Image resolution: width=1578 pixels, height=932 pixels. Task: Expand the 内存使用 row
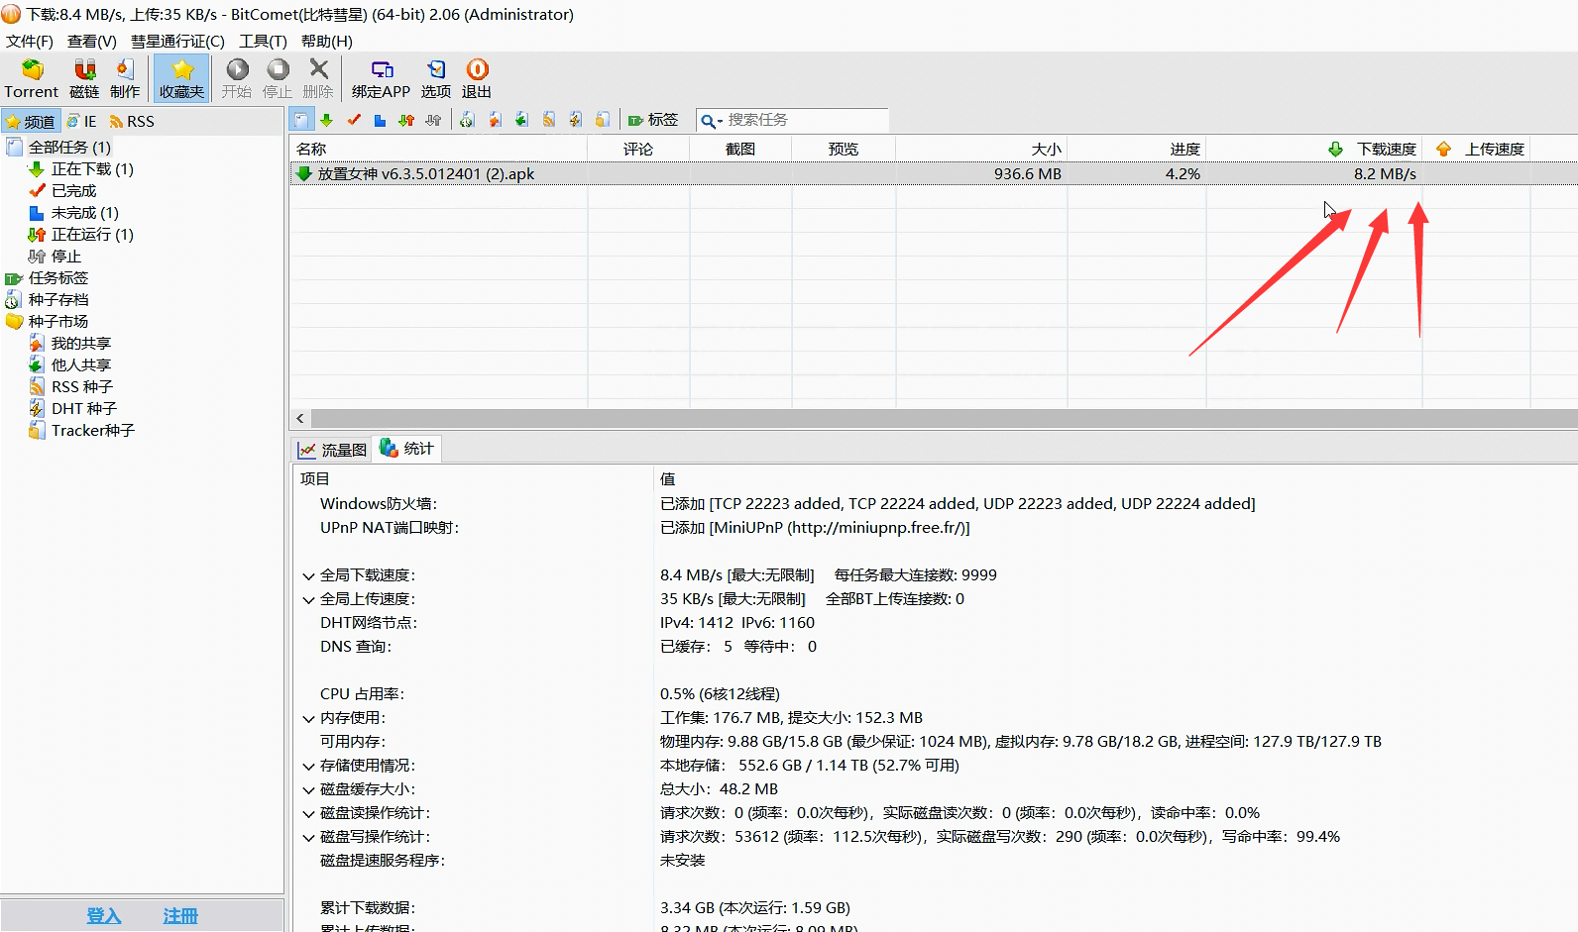pyautogui.click(x=309, y=719)
